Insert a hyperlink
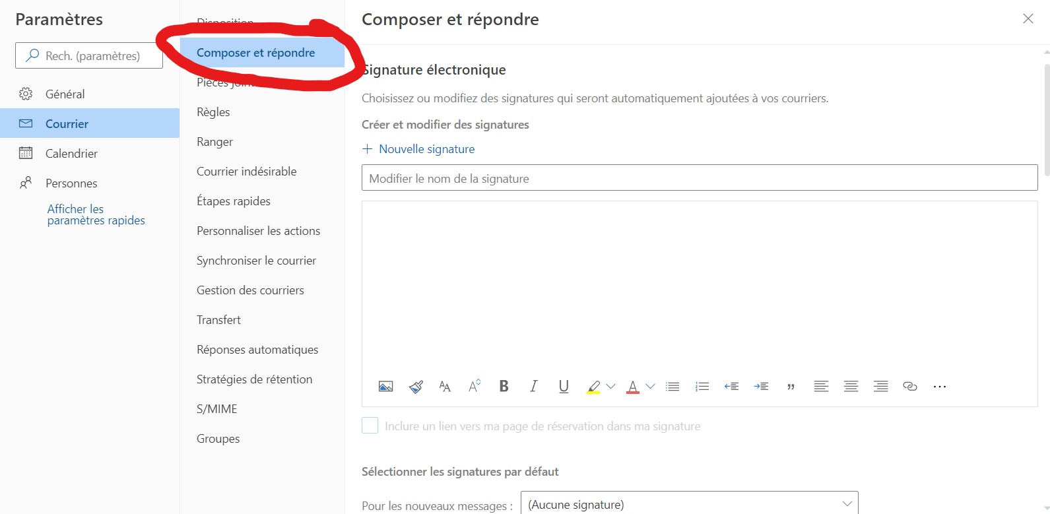Screen dimensions: 1050x514 910,387
